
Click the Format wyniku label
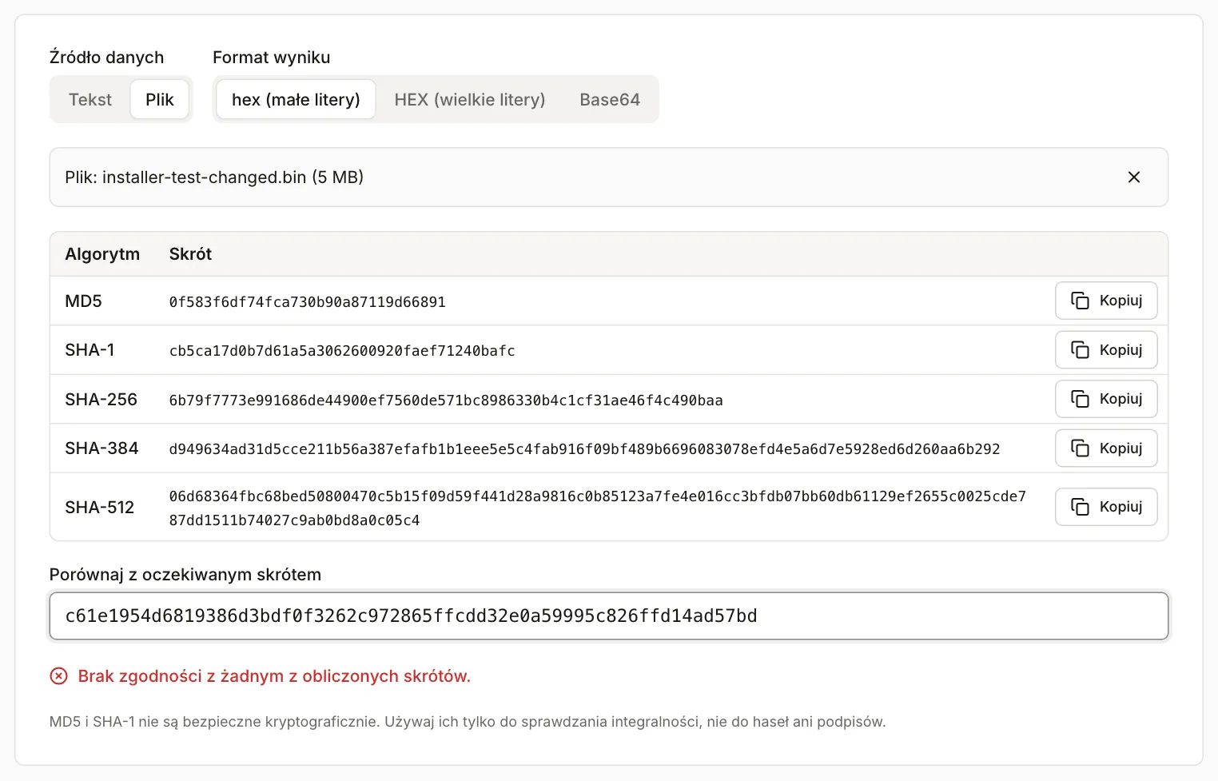272,58
